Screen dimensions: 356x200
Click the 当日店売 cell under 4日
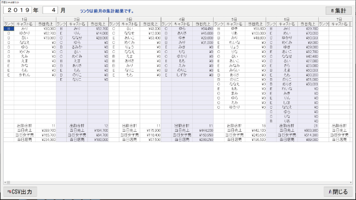click(x=182, y=140)
